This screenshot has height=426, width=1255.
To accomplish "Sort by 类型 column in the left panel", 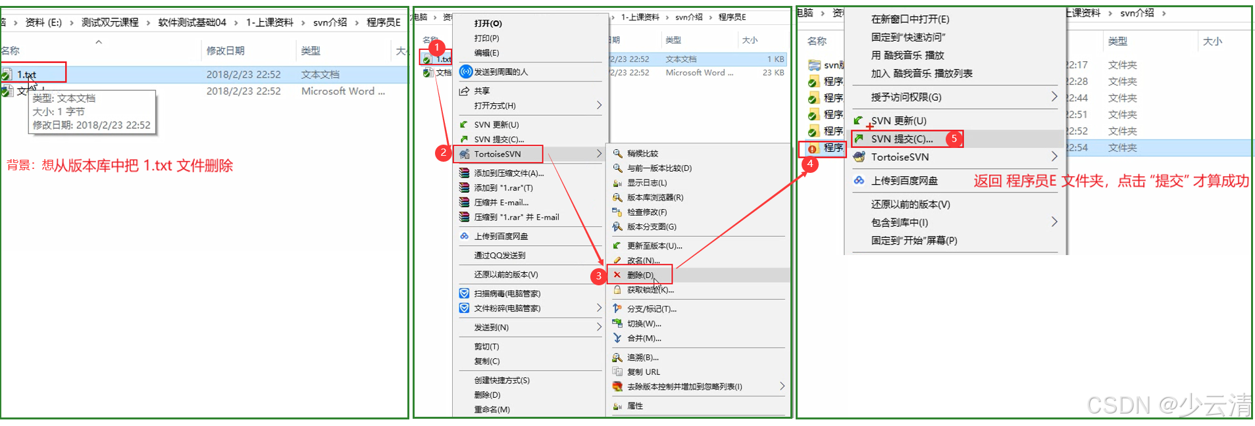I will [311, 51].
